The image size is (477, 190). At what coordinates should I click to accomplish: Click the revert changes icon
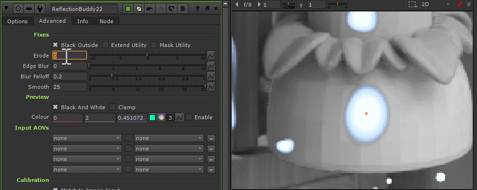tap(172, 9)
